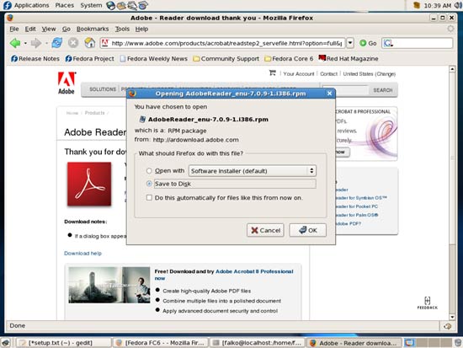Open the Help menu
This screenshot has width=463, height=348.
click(x=141, y=29)
